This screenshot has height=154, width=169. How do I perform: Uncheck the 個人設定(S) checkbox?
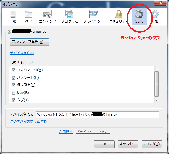[x=13, y=85]
